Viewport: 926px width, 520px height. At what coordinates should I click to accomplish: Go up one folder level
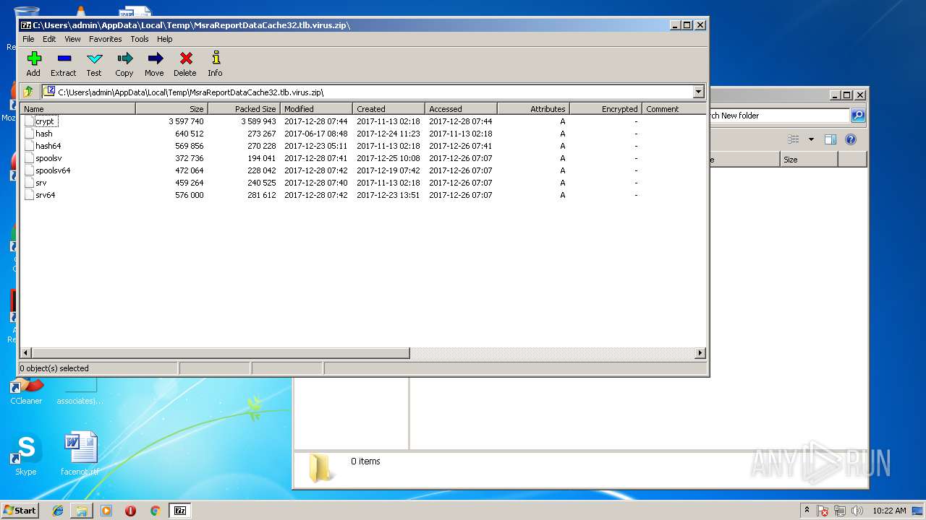coord(28,92)
